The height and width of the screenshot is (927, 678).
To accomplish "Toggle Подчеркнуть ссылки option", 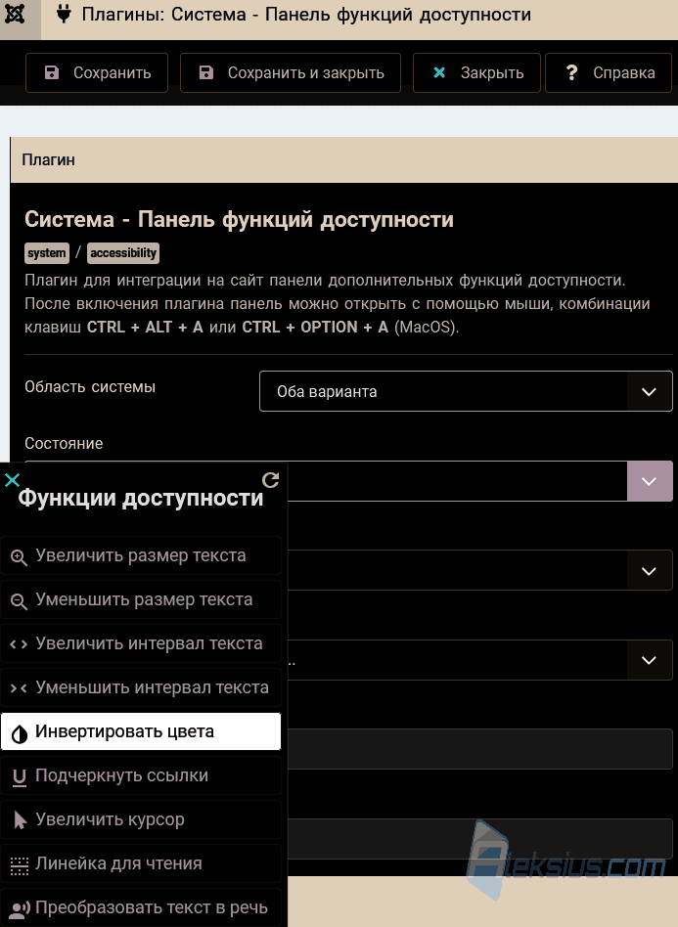I will [141, 775].
